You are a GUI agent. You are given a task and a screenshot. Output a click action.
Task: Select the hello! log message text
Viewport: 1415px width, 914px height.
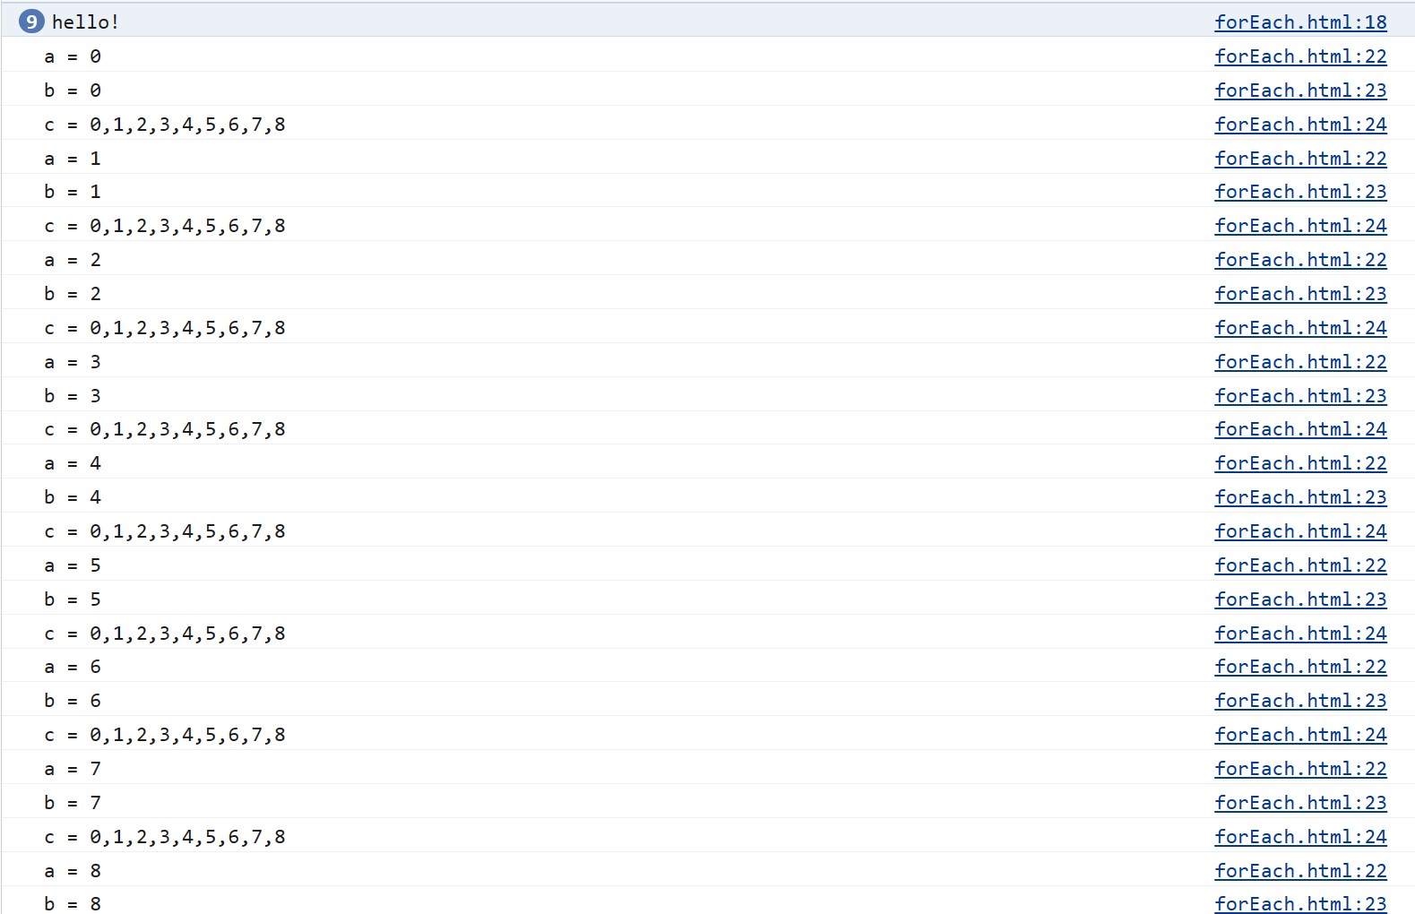(85, 22)
